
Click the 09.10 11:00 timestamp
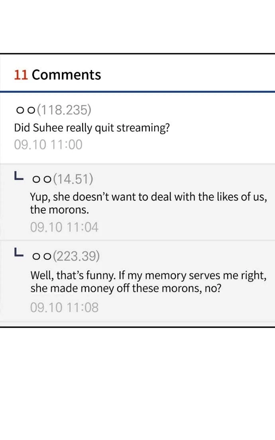click(x=48, y=145)
